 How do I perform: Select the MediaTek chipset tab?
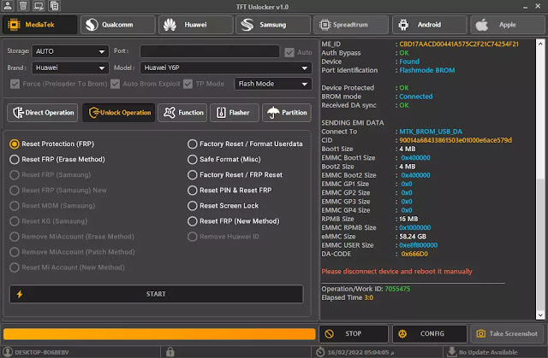(40, 25)
